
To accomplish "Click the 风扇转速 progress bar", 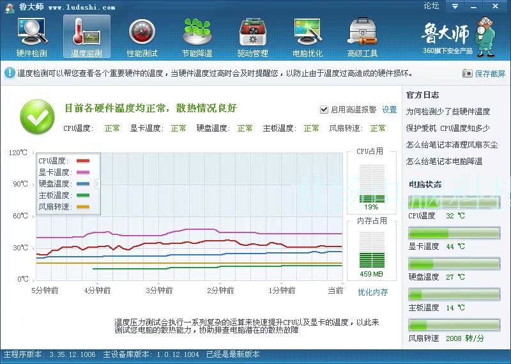I will click(x=454, y=325).
